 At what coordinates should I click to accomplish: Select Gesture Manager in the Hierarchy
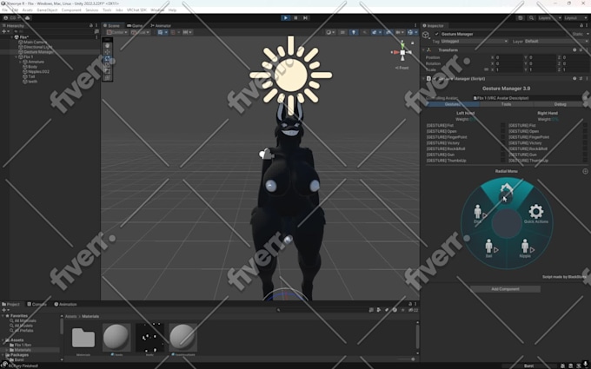(x=38, y=52)
